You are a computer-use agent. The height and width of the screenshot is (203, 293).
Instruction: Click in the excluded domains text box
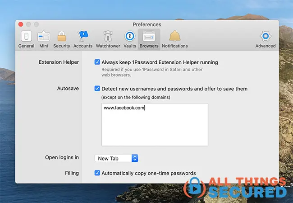155,124
